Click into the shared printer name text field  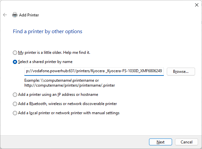[x=94, y=71]
